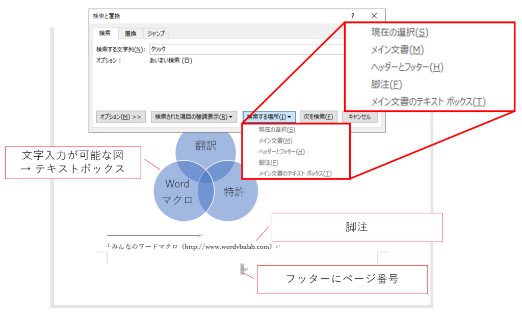Select 脚注(F) in the small dropdown list

click(269, 162)
